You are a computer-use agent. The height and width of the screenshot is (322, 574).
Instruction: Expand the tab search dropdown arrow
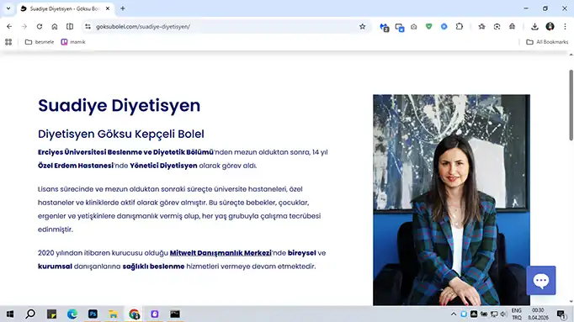point(8,8)
